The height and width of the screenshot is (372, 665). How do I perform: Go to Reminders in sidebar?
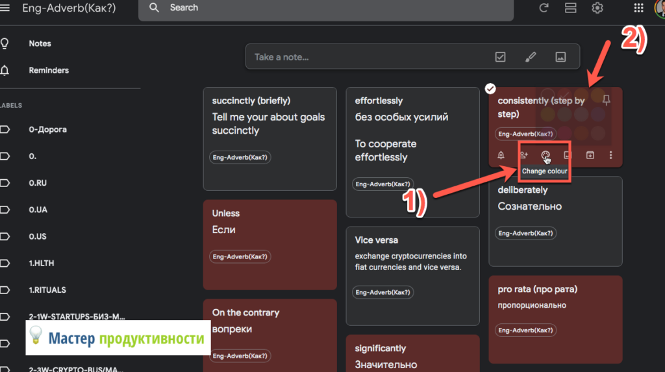point(49,70)
